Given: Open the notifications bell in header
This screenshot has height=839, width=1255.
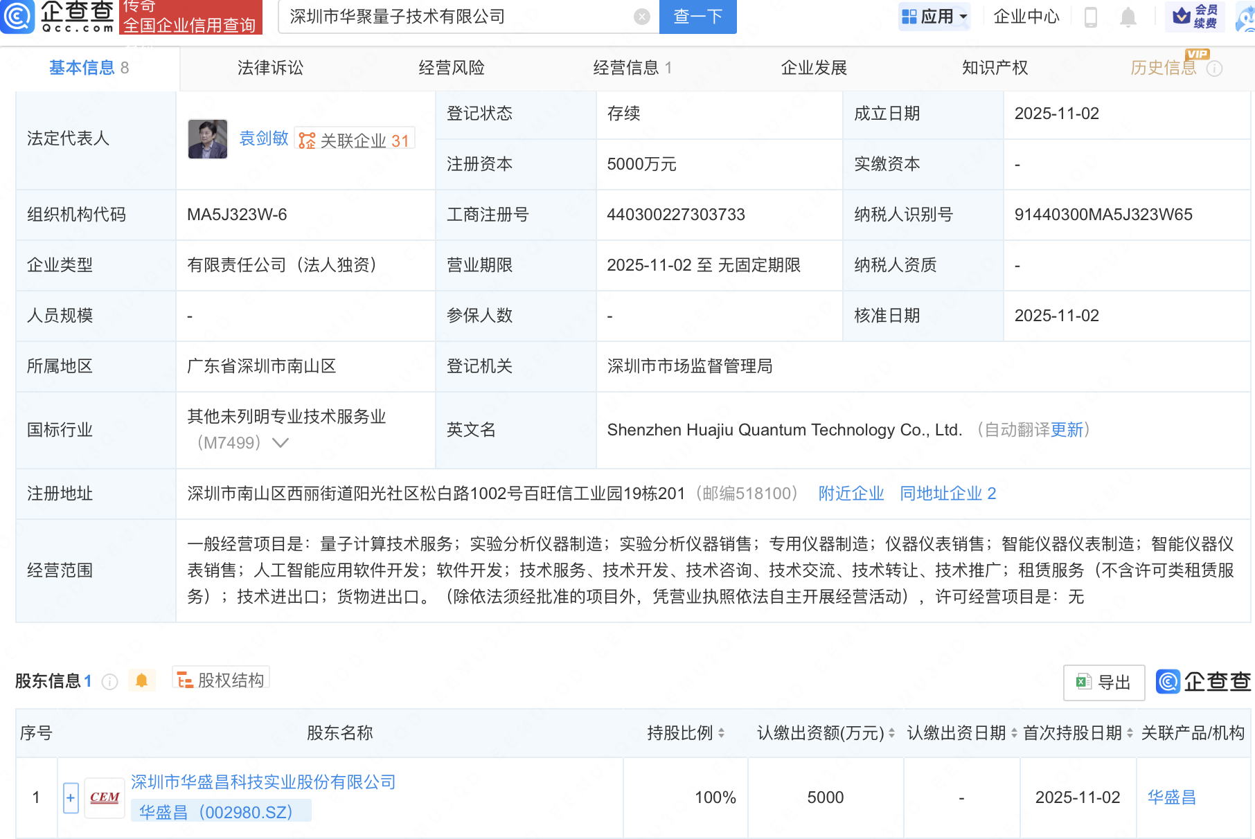Looking at the screenshot, I should [1128, 17].
